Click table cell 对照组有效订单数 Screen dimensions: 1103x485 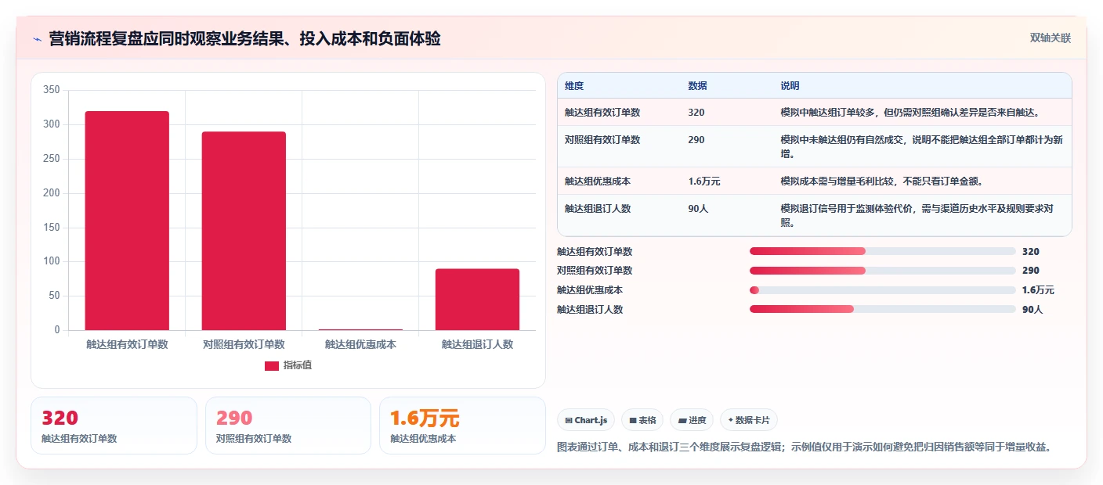pyautogui.click(x=602, y=140)
